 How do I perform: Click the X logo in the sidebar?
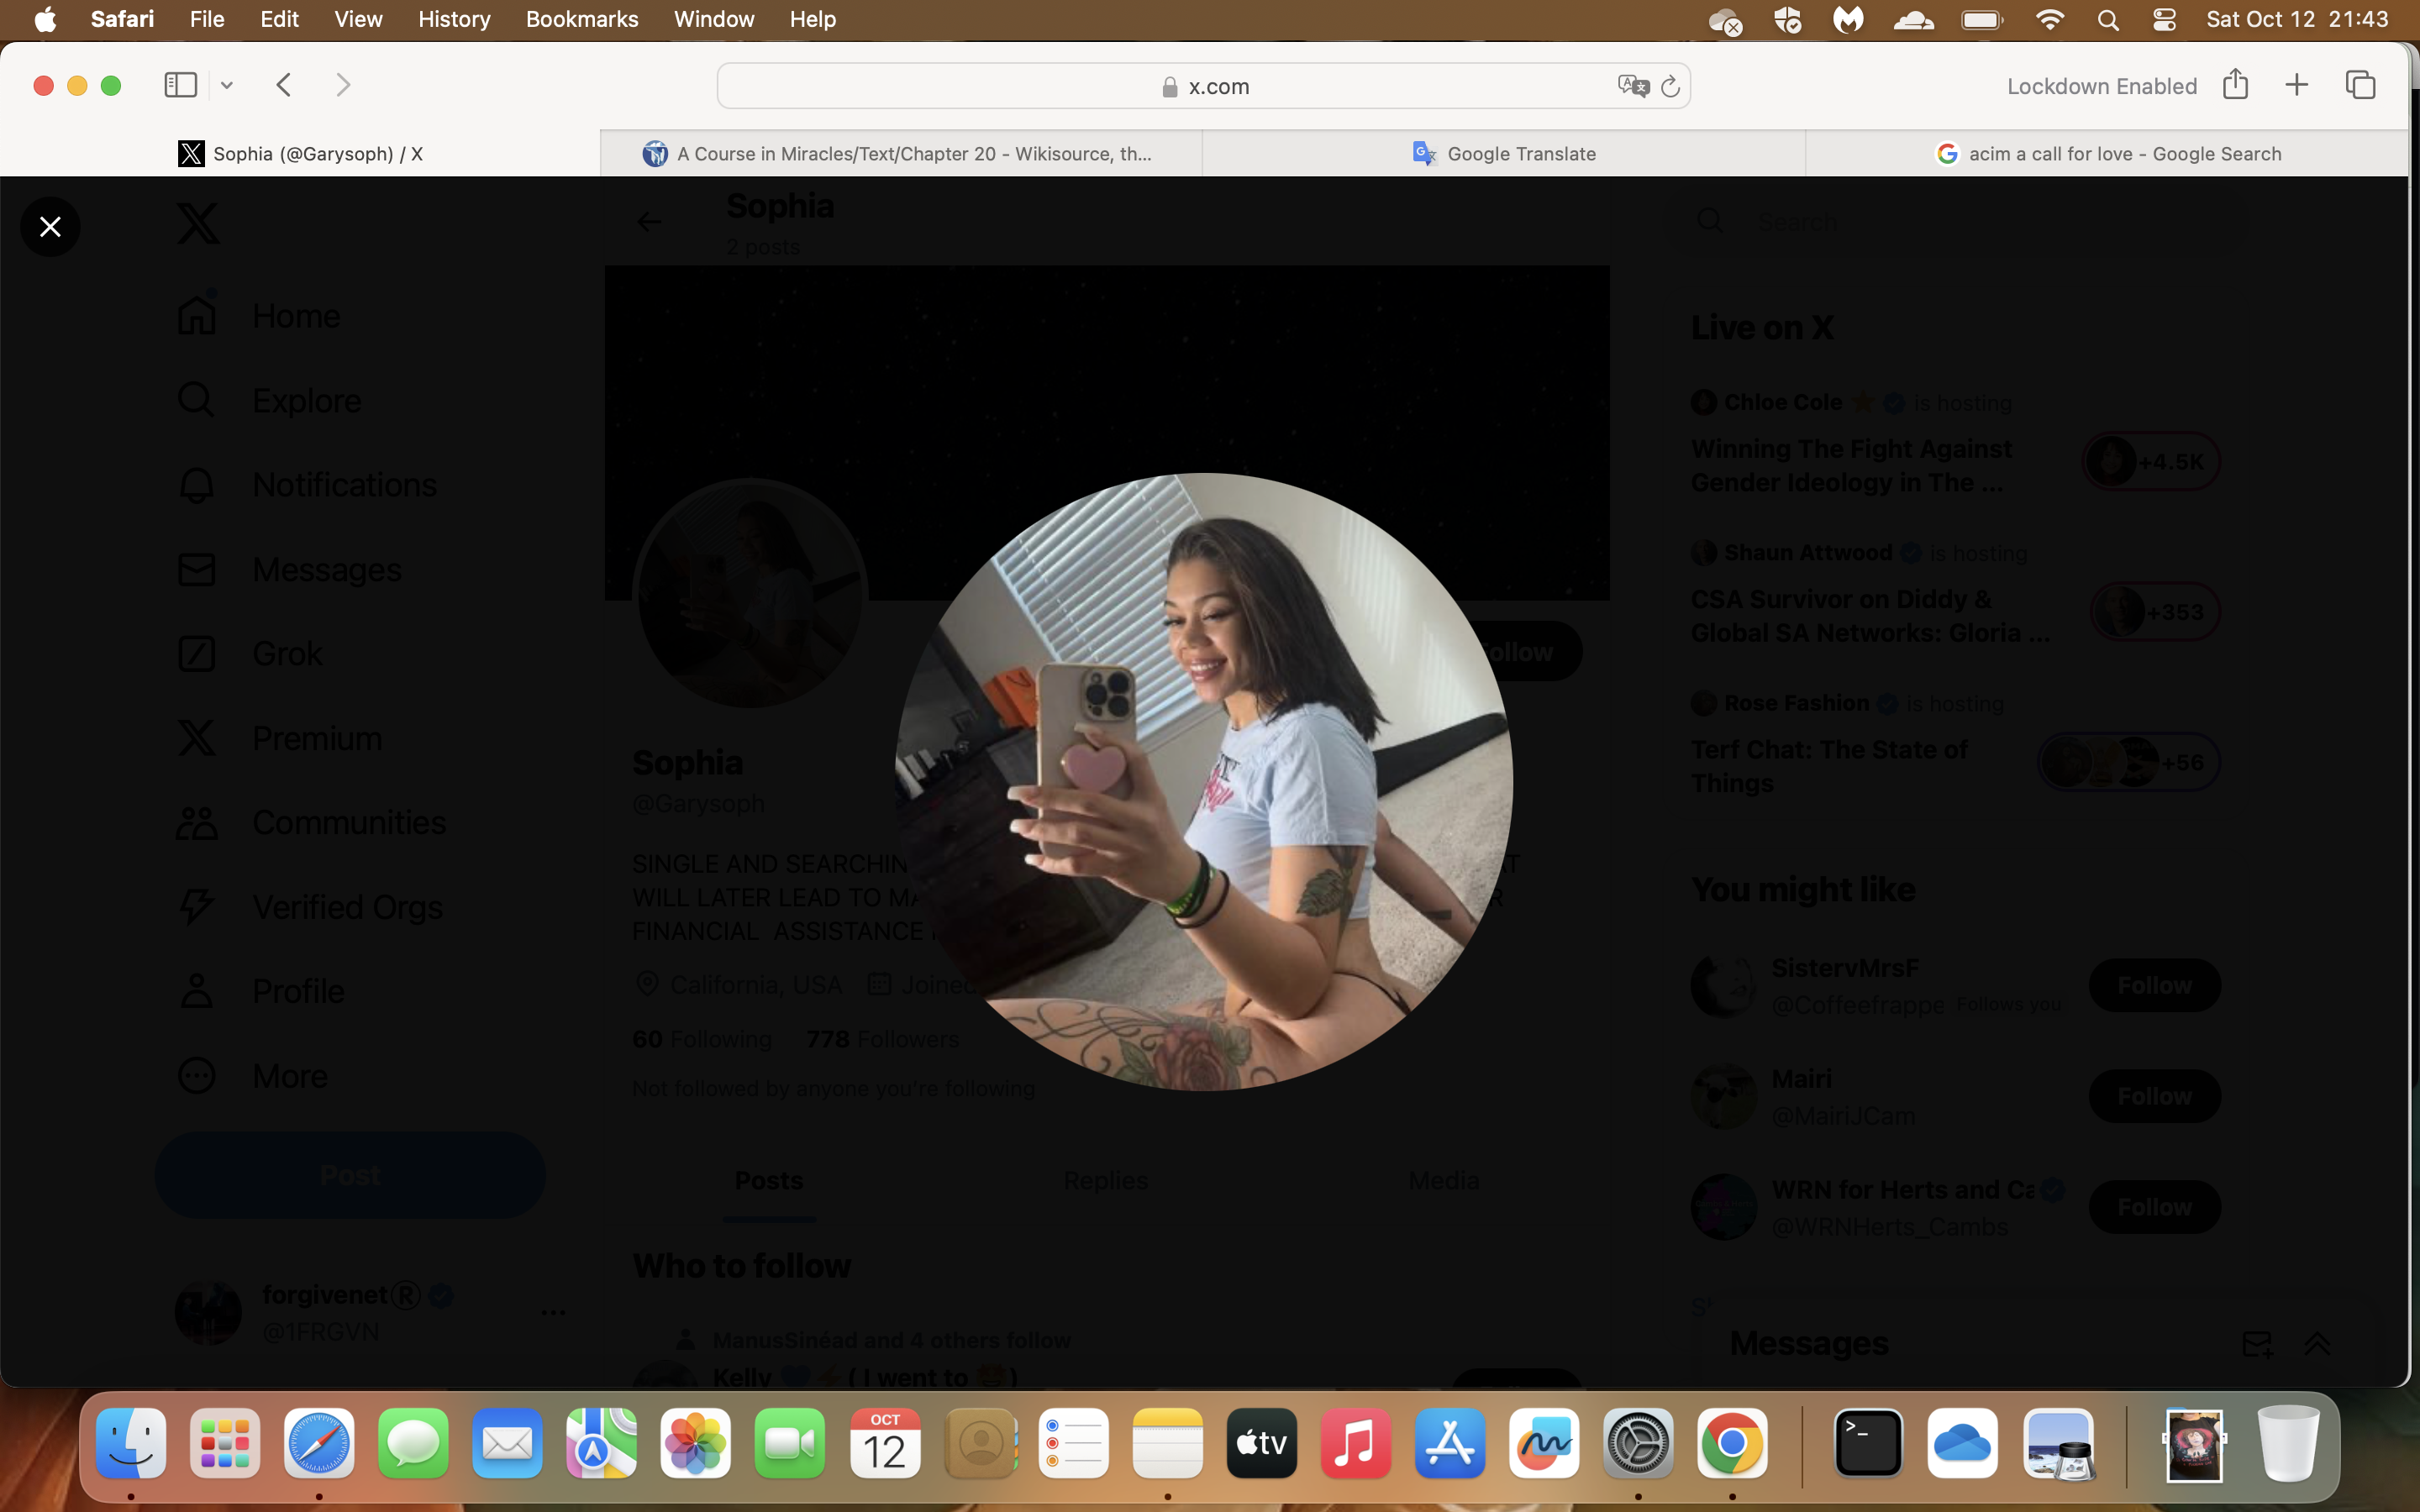click(198, 223)
